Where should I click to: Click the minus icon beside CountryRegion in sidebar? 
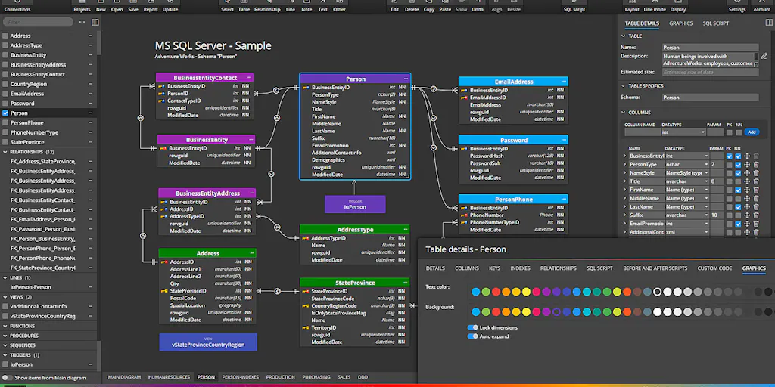(x=90, y=84)
